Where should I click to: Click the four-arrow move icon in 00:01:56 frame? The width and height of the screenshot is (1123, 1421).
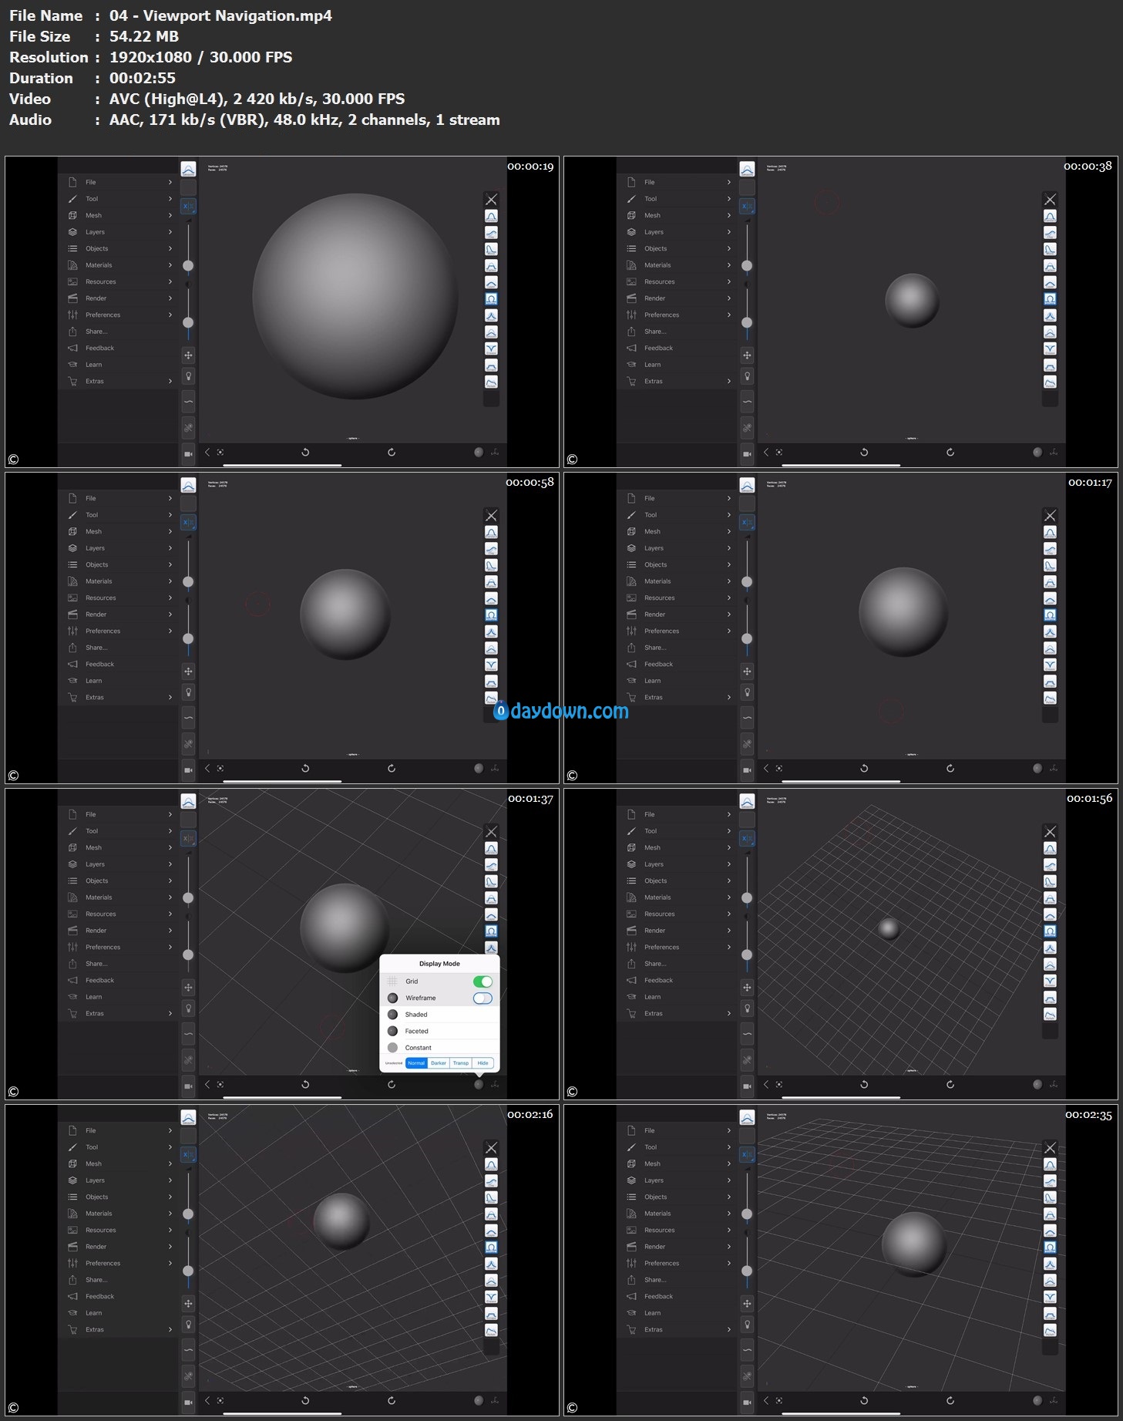coord(747,988)
